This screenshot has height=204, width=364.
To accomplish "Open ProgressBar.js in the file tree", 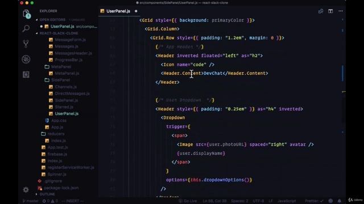I will [69, 60].
